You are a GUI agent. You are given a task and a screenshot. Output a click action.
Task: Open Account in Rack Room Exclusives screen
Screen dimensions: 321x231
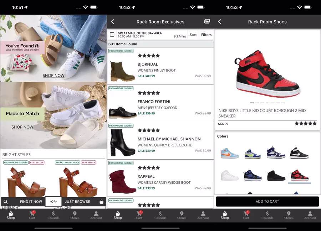click(x=203, y=215)
